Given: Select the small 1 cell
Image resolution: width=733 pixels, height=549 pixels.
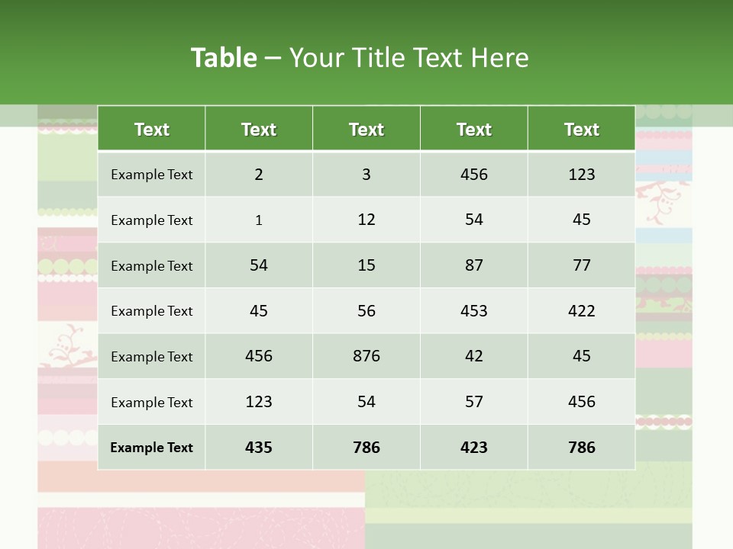Looking at the screenshot, I should tap(259, 220).
